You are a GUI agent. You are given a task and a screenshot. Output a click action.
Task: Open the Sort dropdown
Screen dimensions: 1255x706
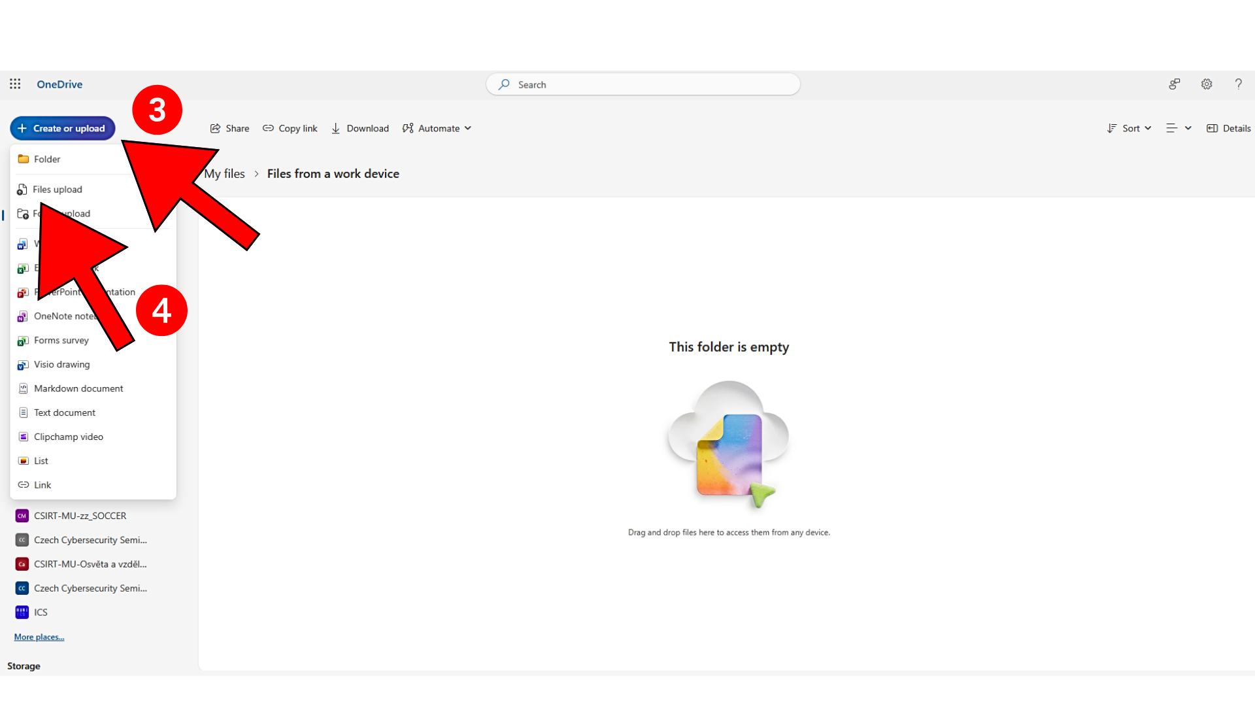[1129, 128]
